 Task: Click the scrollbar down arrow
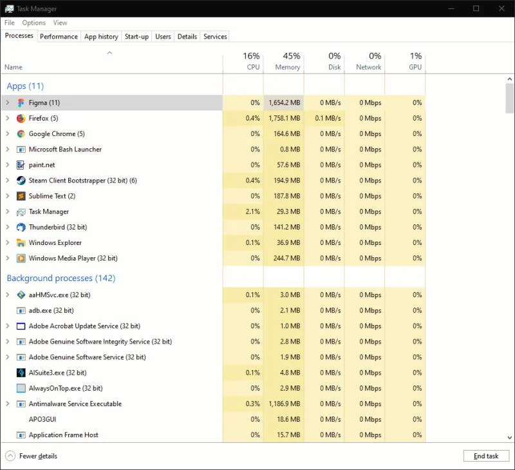(509, 437)
